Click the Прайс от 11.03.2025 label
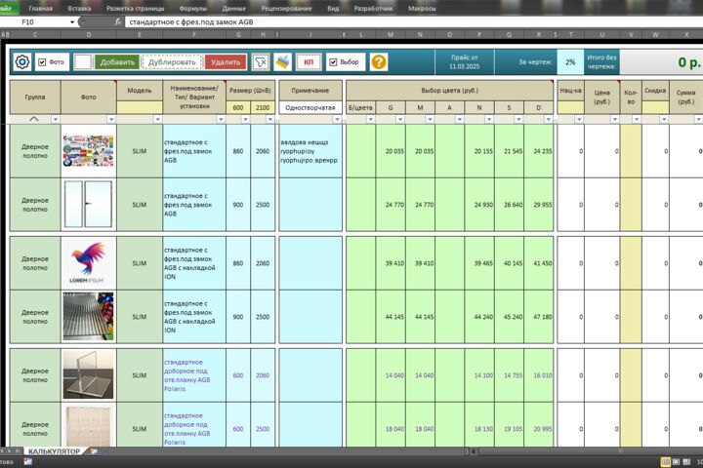703x468 pixels. point(465,61)
